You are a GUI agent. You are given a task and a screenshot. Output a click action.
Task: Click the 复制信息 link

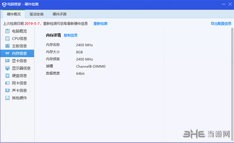click(71, 35)
